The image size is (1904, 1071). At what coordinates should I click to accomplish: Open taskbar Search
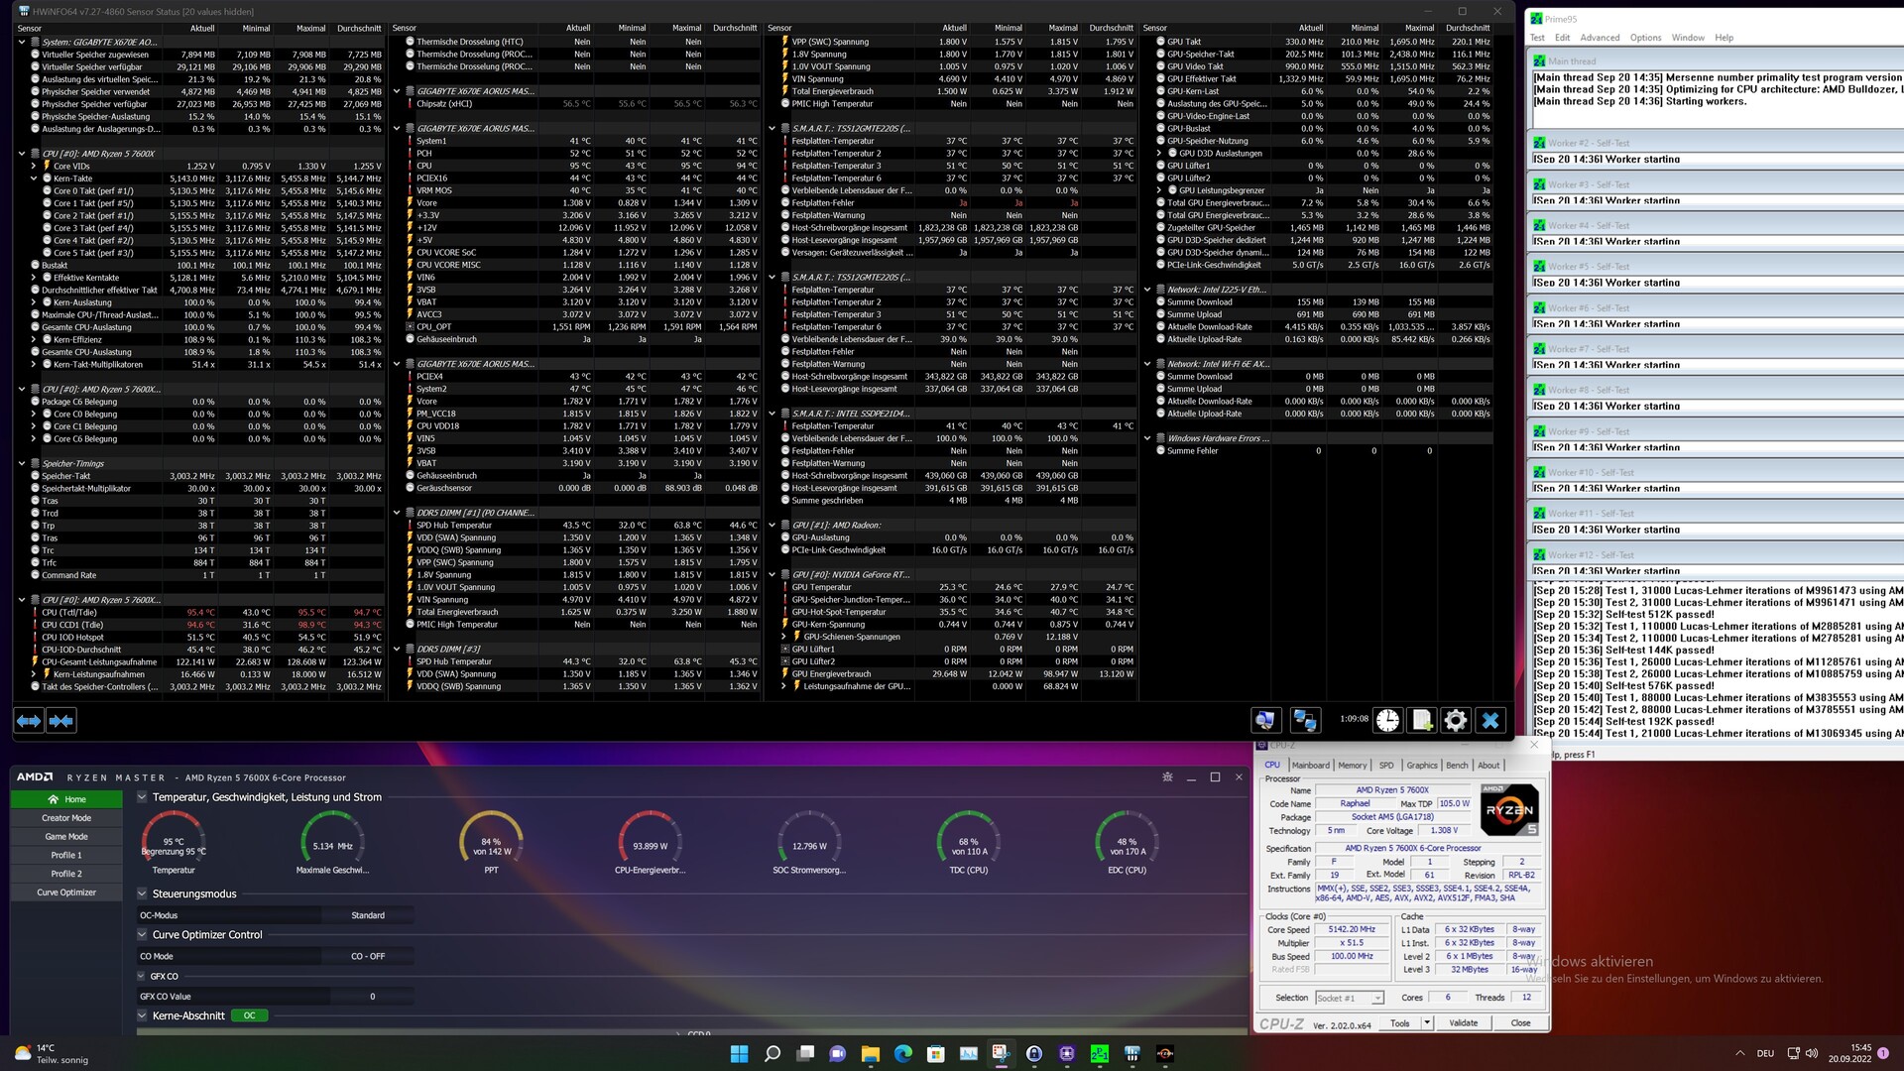coord(773,1053)
